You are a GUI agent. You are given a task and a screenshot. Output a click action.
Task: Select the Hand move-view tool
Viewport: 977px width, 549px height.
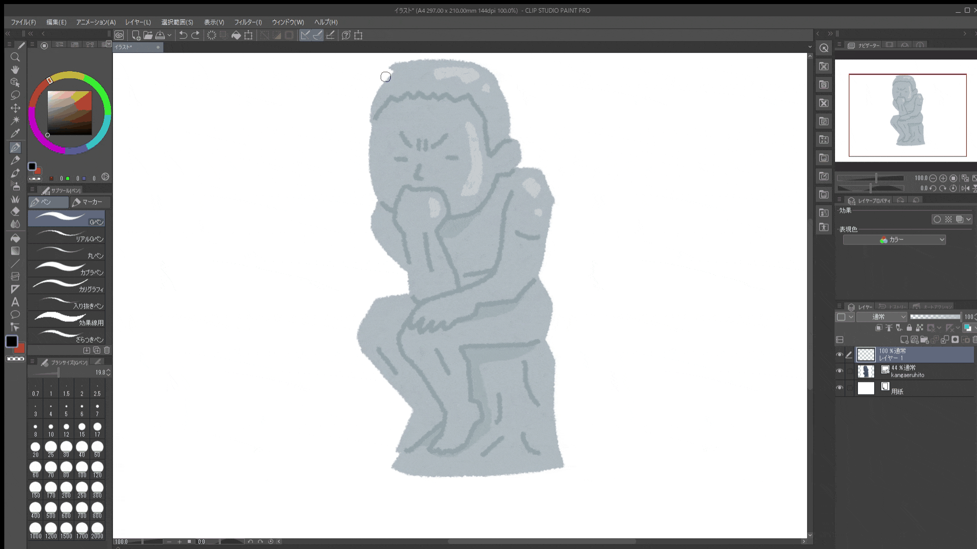[x=15, y=70]
